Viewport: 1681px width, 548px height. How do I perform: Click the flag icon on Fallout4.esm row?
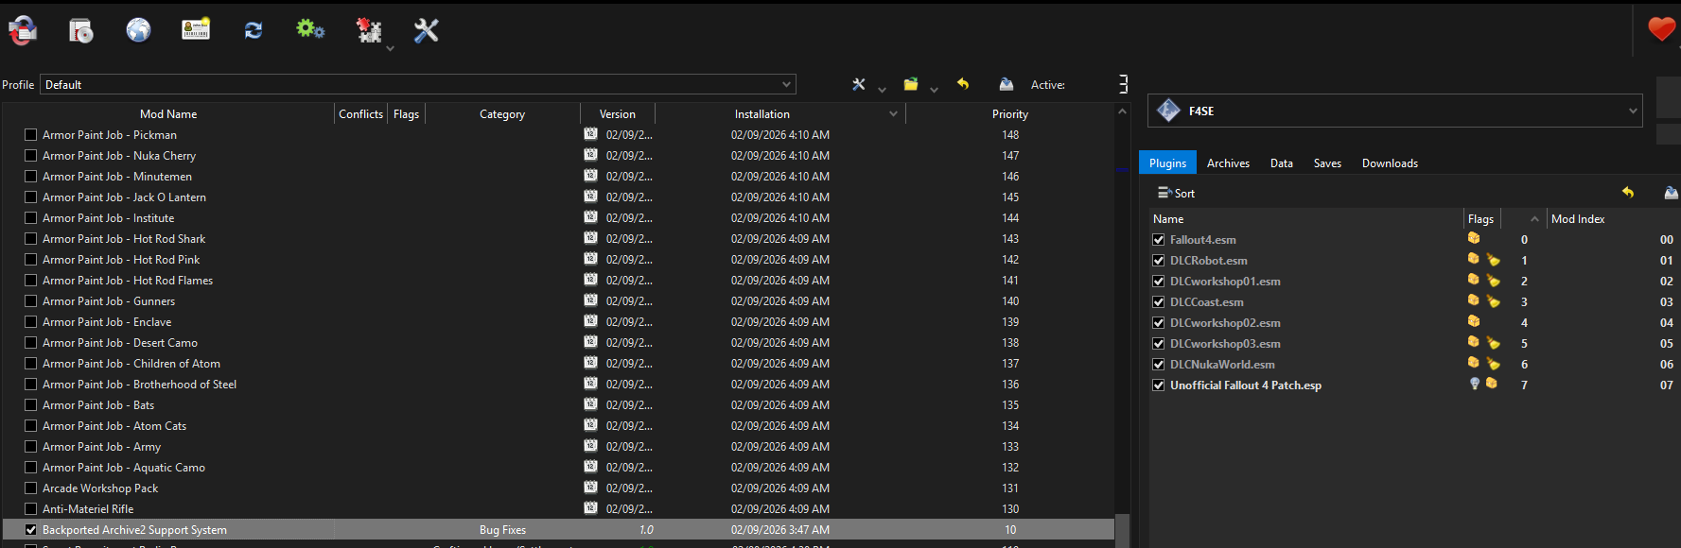pyautogui.click(x=1474, y=238)
